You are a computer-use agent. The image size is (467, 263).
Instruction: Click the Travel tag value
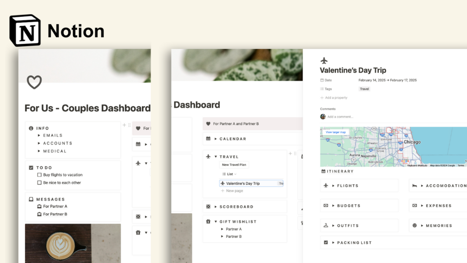364,89
